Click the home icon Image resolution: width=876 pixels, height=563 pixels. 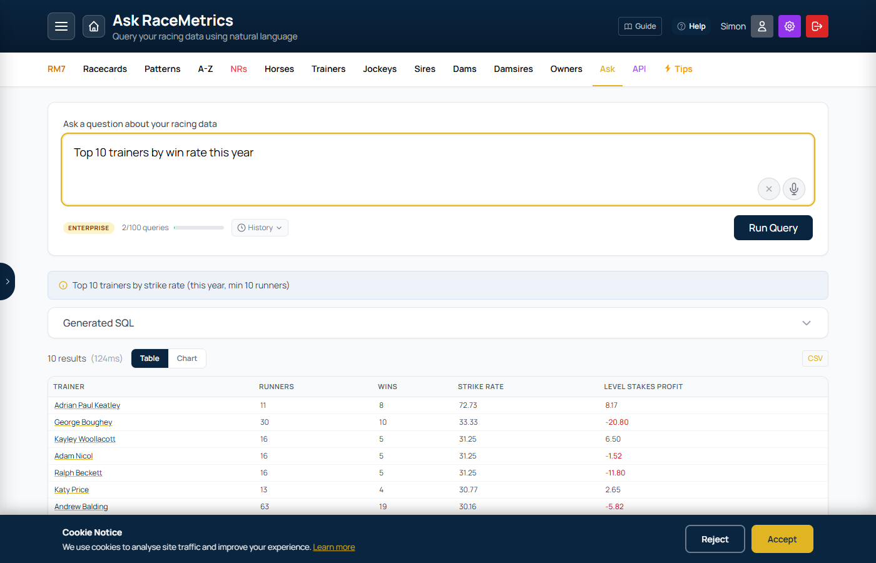pos(94,26)
